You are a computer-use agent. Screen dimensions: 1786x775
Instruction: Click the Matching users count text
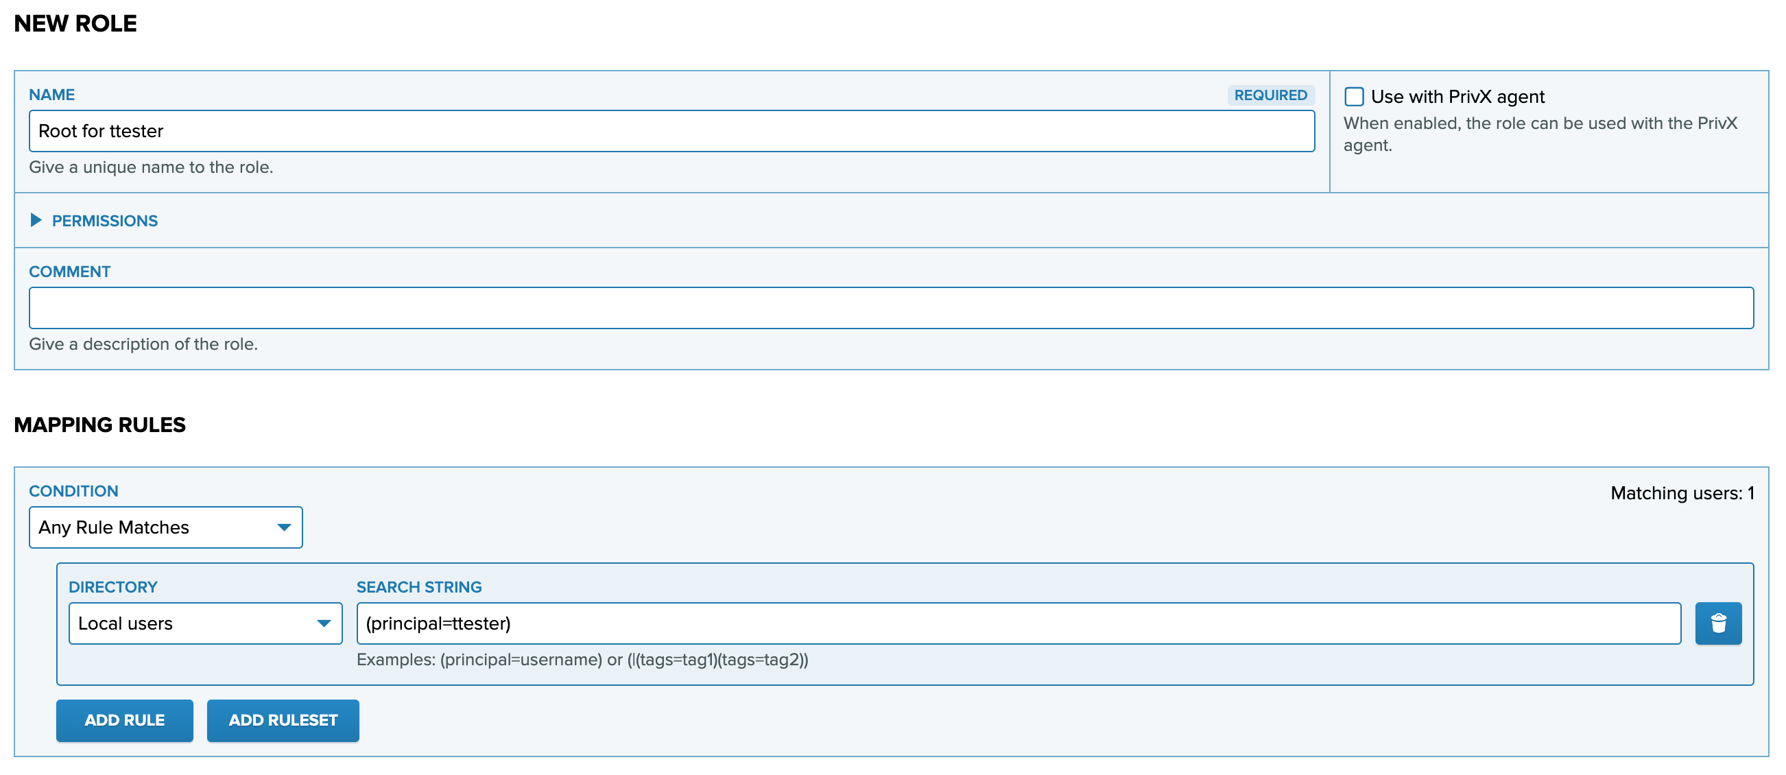pyautogui.click(x=1681, y=493)
